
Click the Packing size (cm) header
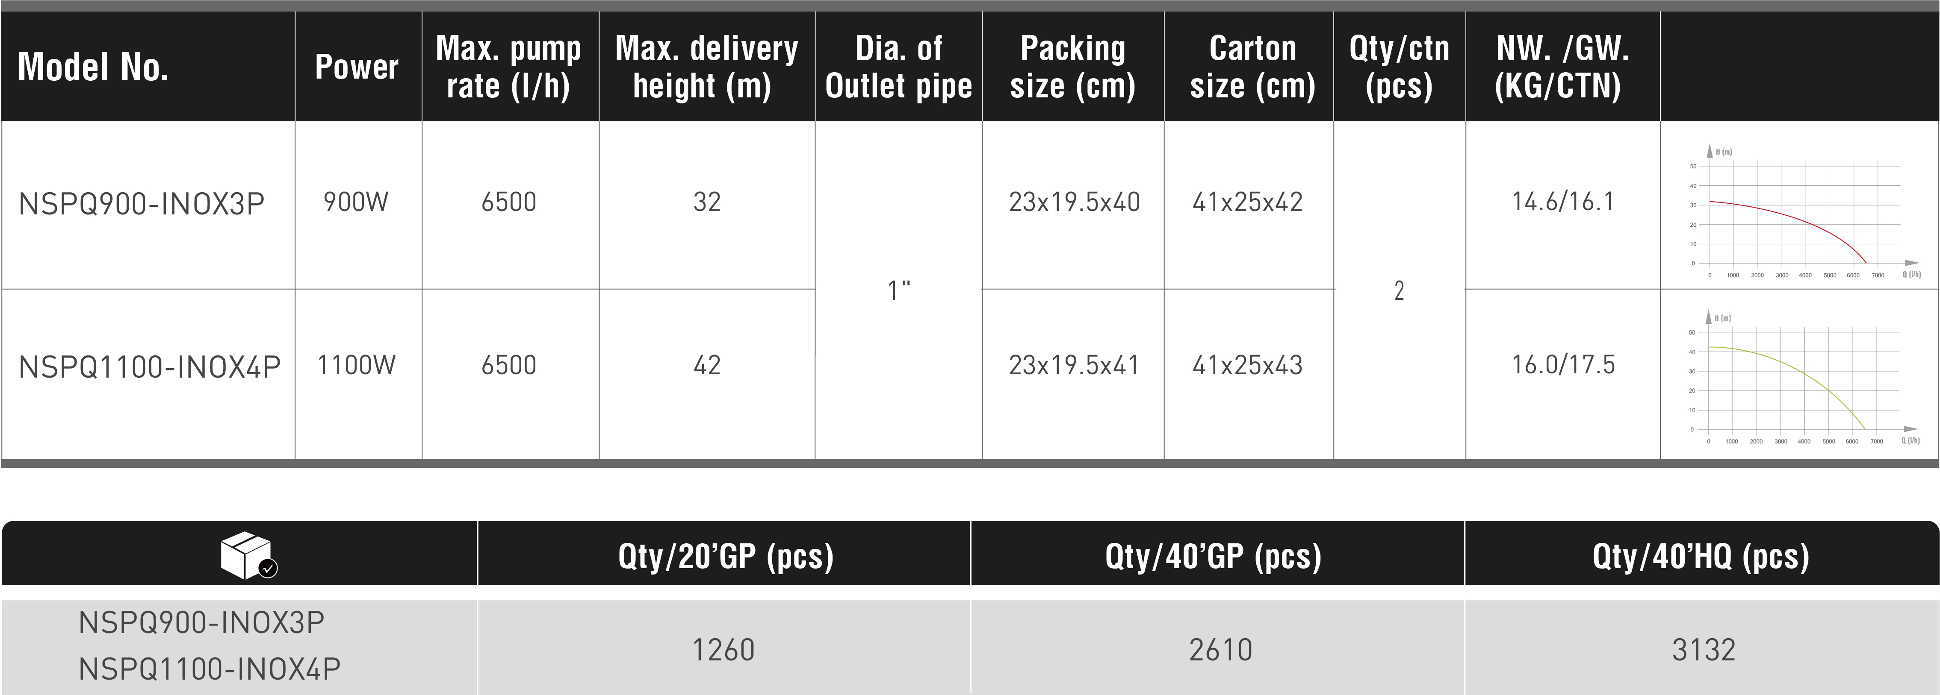tap(1072, 67)
